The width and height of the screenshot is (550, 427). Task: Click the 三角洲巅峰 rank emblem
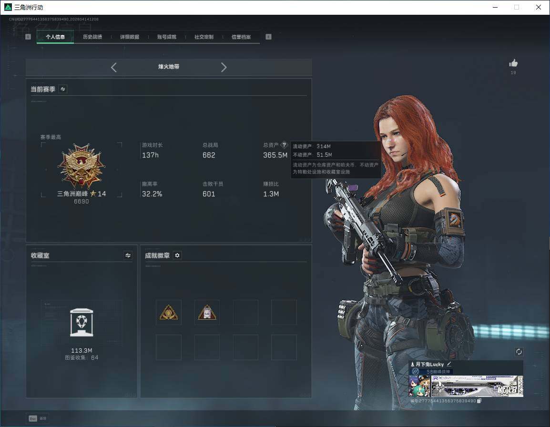pyautogui.click(x=81, y=166)
